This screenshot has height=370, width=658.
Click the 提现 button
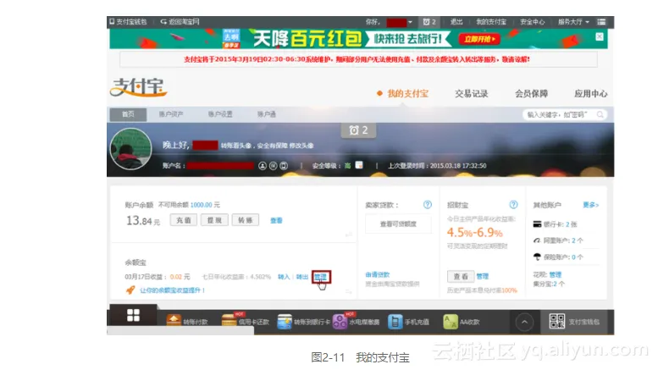tap(214, 220)
